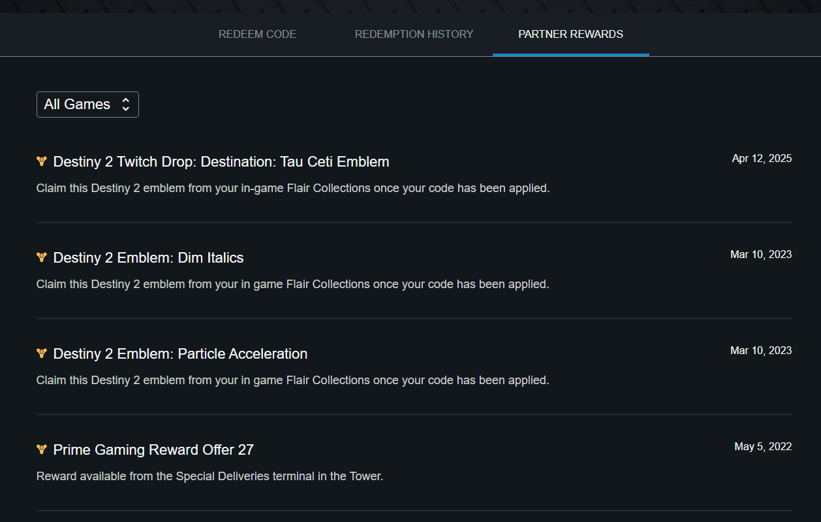This screenshot has width=821, height=522.
Task: Click the Destiny icon beside Particle Acceleration
Action: [x=42, y=353]
